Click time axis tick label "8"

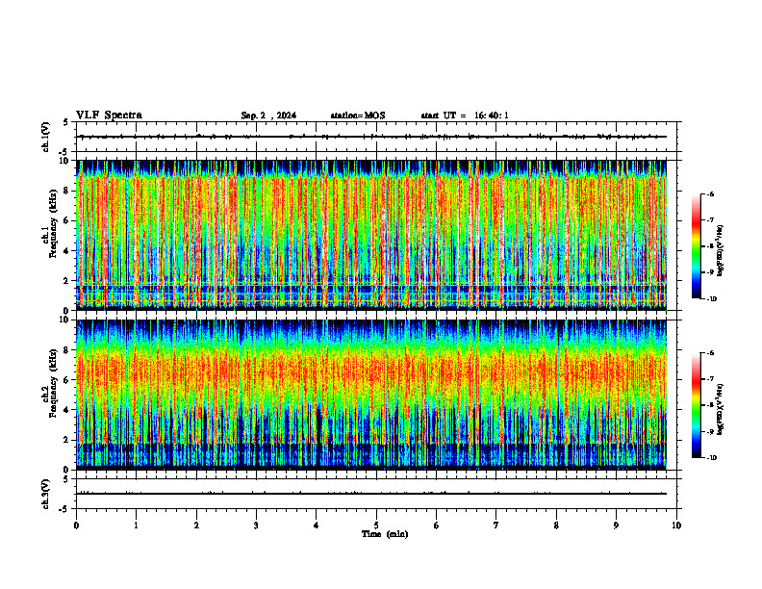click(556, 525)
